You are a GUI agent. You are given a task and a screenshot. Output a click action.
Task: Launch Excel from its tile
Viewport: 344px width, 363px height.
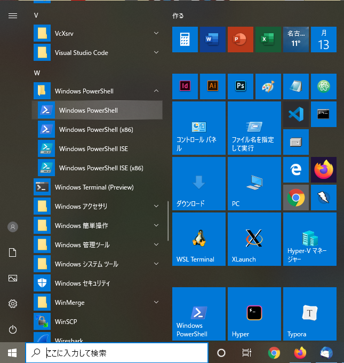[x=268, y=40]
